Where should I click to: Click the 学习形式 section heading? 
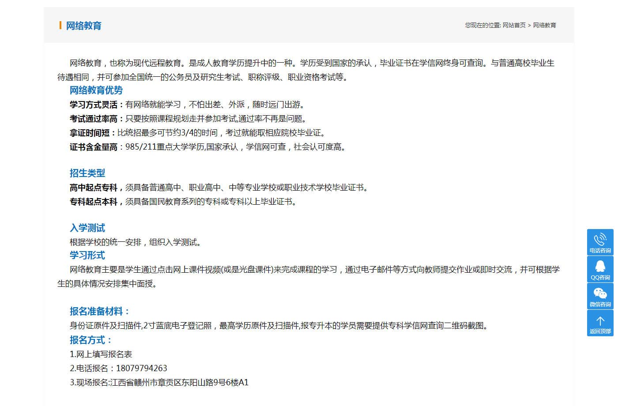(x=87, y=255)
